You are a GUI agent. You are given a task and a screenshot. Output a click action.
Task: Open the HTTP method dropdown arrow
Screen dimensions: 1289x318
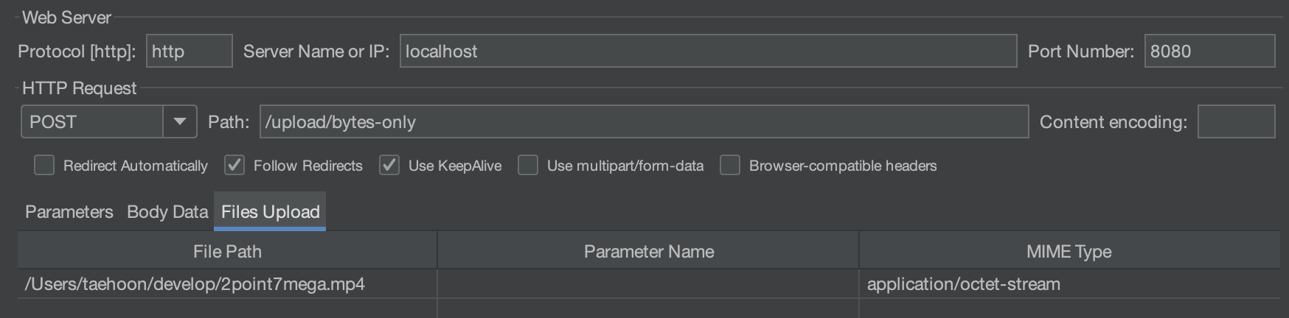[179, 121]
